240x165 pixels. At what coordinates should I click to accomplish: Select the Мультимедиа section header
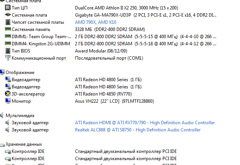(20, 116)
